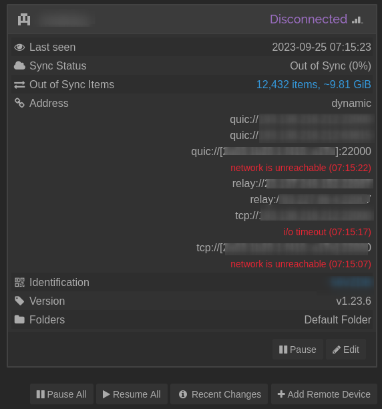Open the blurred device identification link

coord(351,282)
